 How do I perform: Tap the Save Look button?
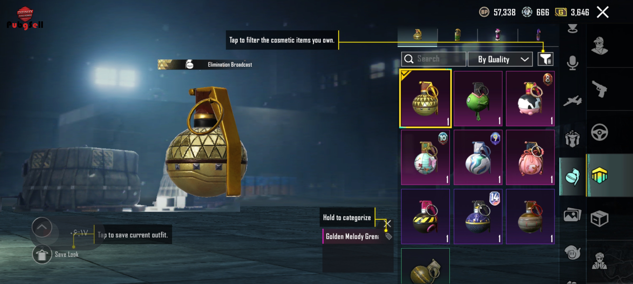[55, 254]
